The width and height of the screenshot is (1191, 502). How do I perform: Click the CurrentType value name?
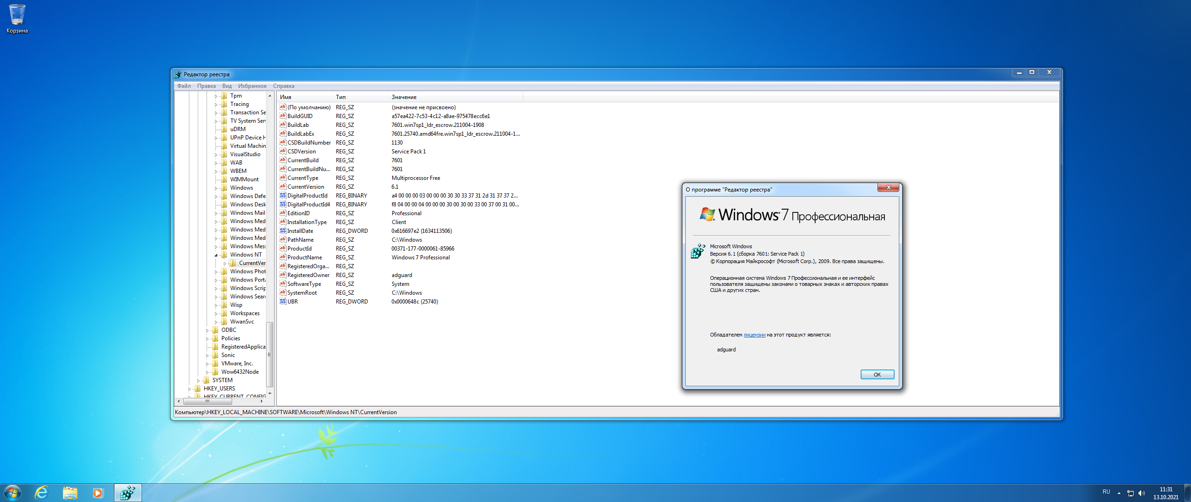coord(303,178)
